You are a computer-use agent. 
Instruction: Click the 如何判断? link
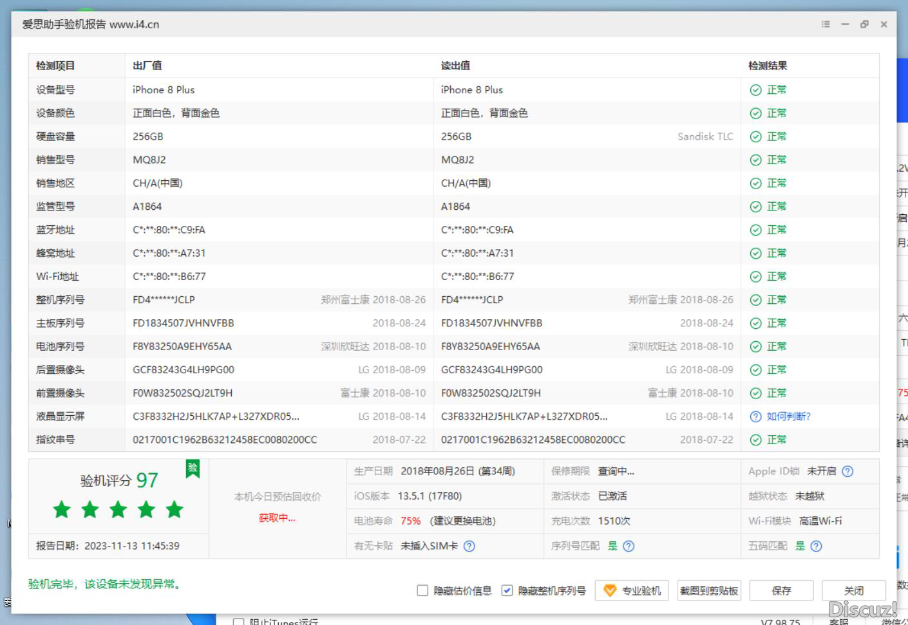(789, 416)
